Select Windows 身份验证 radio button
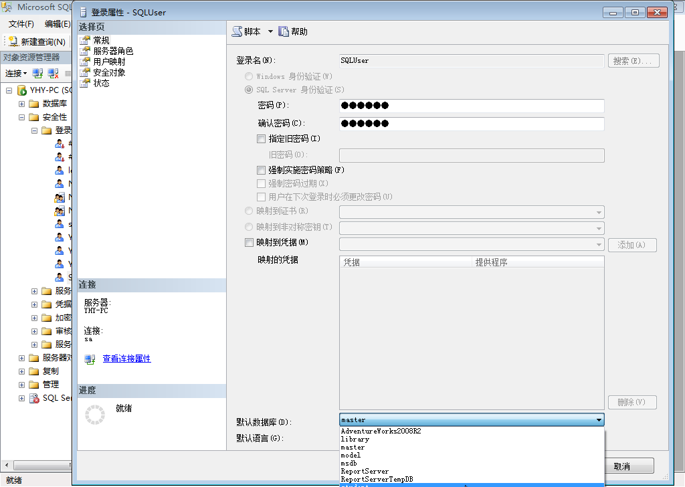 click(249, 76)
